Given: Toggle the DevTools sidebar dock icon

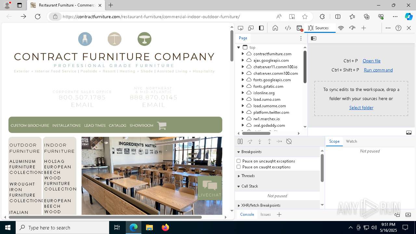Looking at the screenshot, I should (x=261, y=28).
